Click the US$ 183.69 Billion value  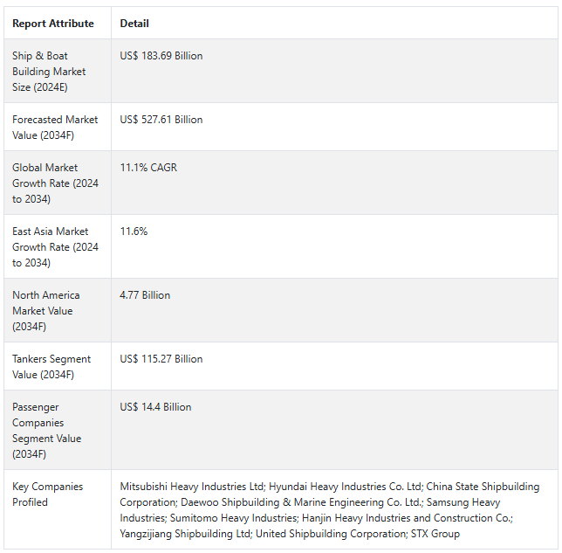point(161,56)
